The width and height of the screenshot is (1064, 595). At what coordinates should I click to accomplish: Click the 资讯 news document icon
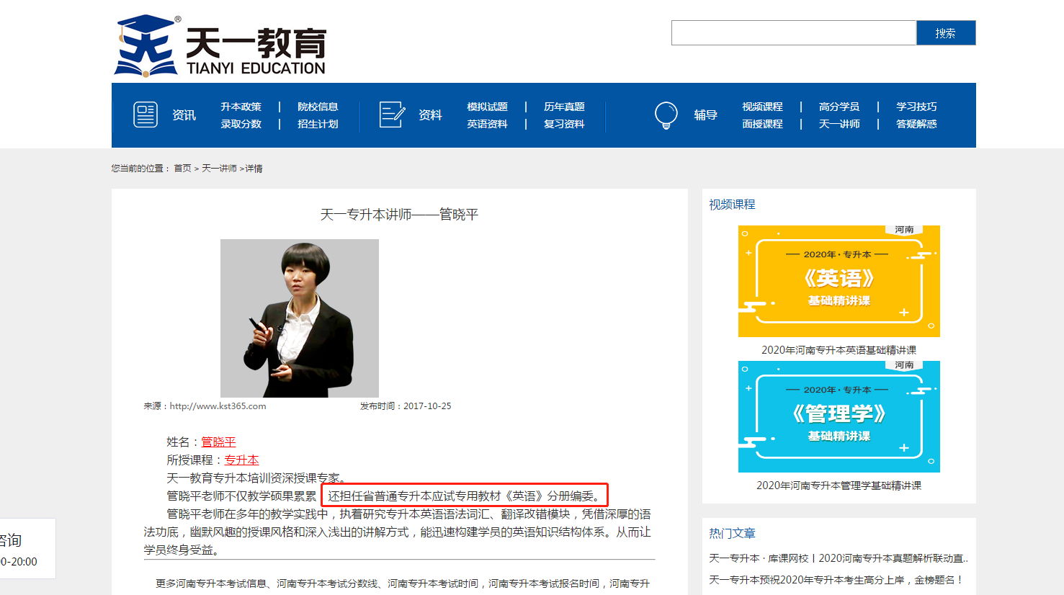pyautogui.click(x=146, y=115)
